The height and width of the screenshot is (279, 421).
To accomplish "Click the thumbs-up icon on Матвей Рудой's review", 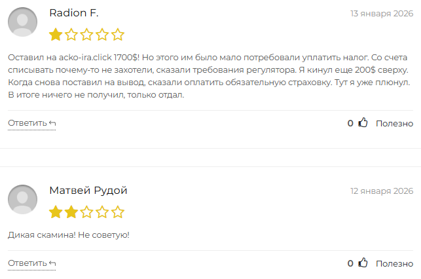I will tap(363, 263).
